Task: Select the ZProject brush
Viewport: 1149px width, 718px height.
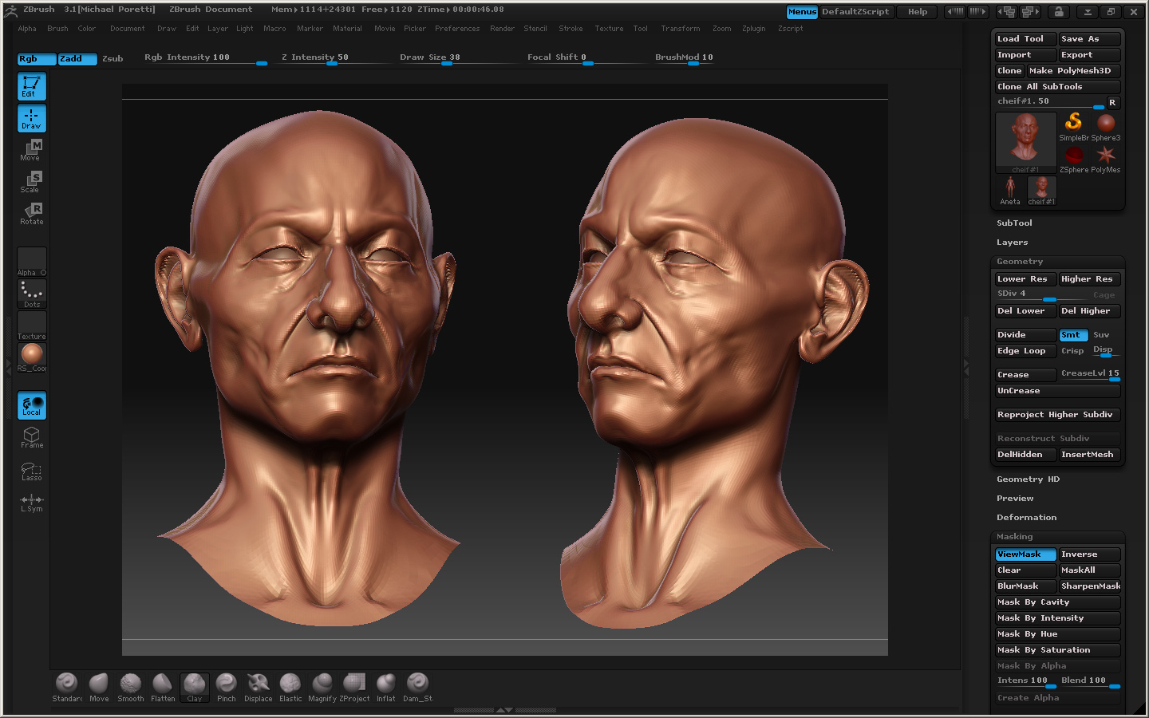Action: pyautogui.click(x=354, y=688)
